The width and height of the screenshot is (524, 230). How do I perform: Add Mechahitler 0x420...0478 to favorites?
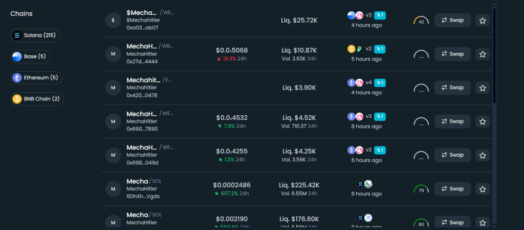(x=482, y=88)
